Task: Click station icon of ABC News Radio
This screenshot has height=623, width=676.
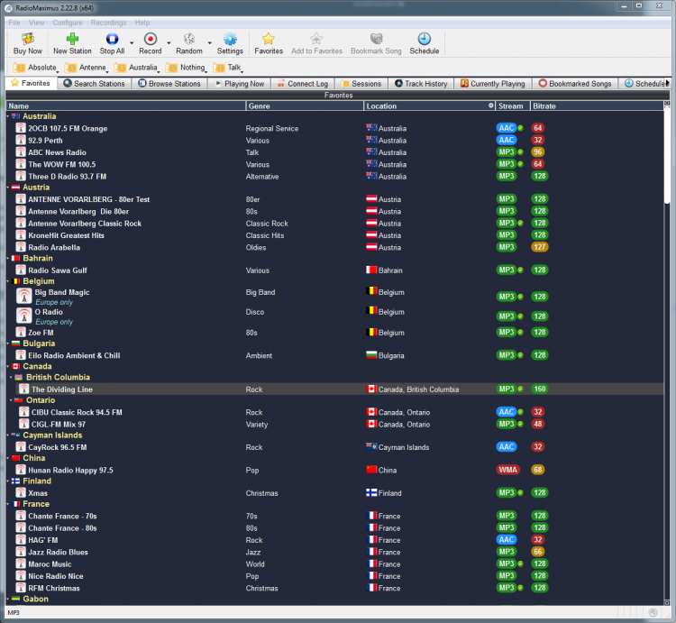Action: (21, 151)
